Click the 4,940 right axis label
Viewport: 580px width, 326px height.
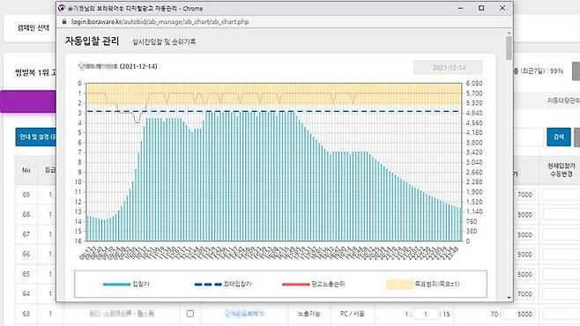pyautogui.click(x=474, y=113)
